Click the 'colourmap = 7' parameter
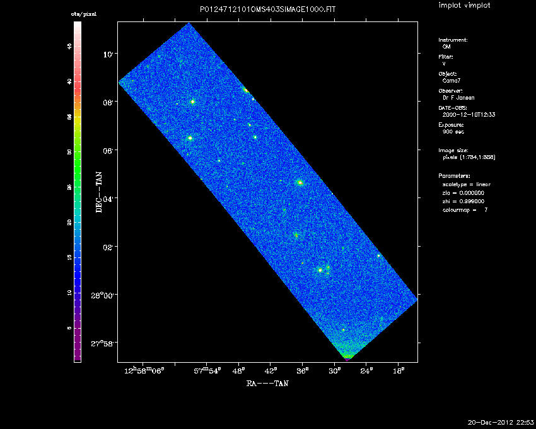 (x=465, y=209)
